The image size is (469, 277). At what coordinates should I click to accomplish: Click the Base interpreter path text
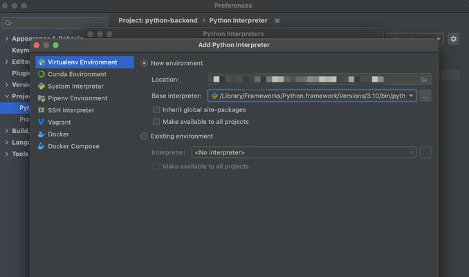click(313, 96)
